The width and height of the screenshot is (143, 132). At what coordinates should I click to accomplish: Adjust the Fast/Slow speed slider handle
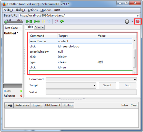[x=6, y=22]
